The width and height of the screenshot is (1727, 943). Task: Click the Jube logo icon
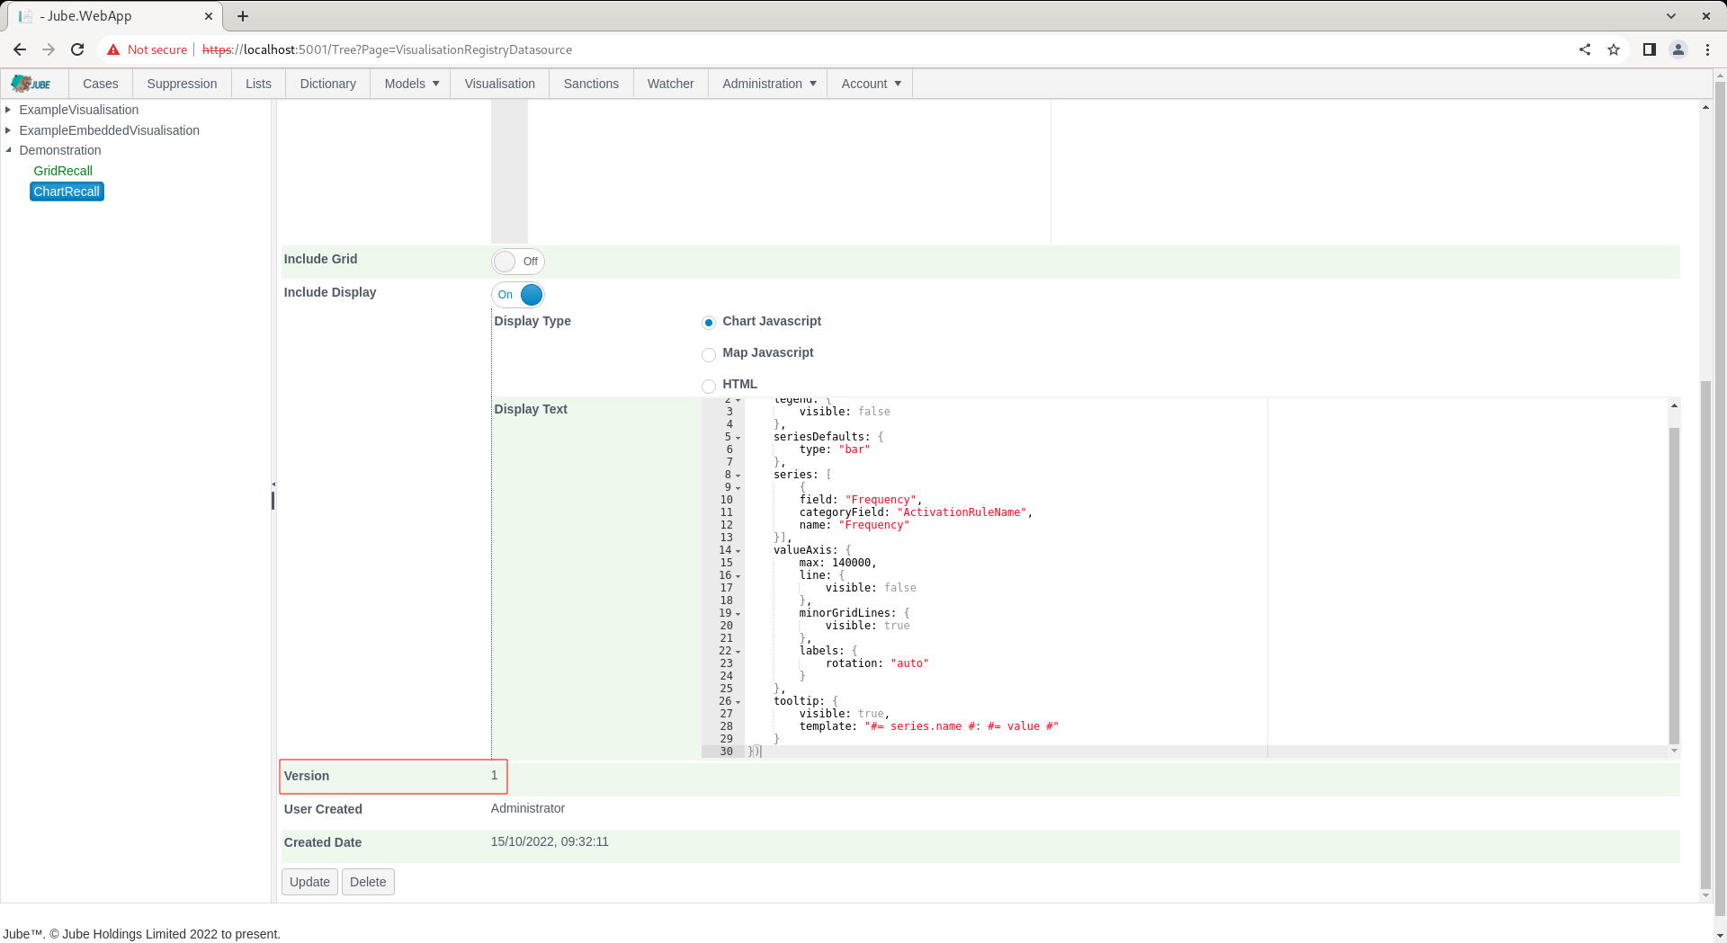pyautogui.click(x=31, y=84)
